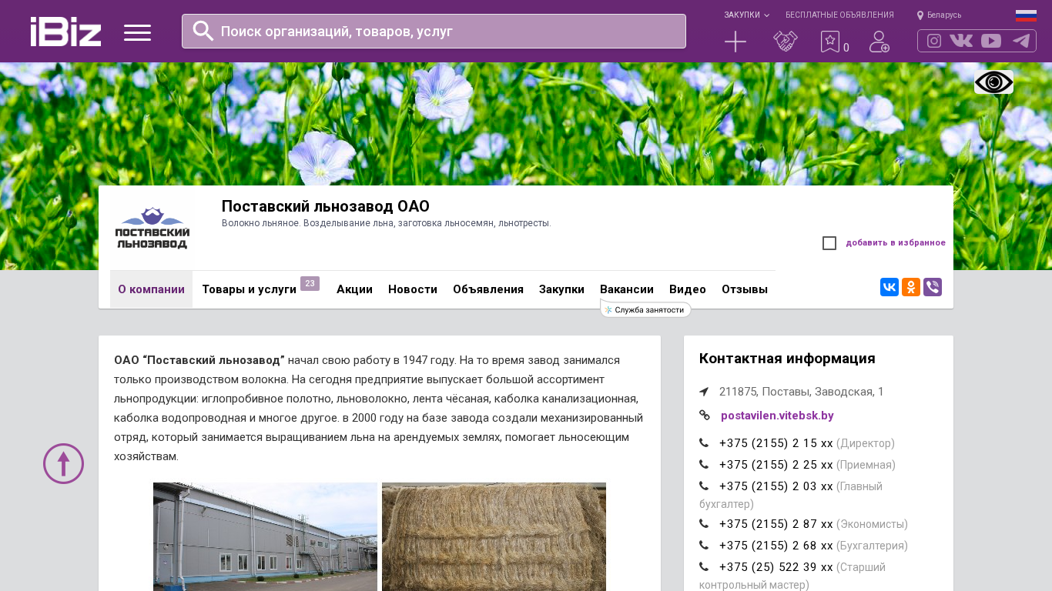
Task: Visit the postavilen.vitebsk.by website link
Action: click(777, 416)
